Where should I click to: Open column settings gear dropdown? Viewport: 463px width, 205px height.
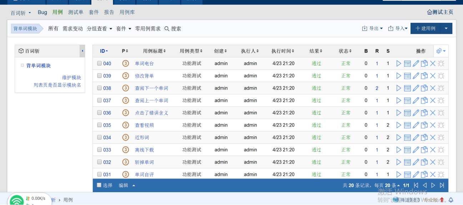[x=441, y=51]
